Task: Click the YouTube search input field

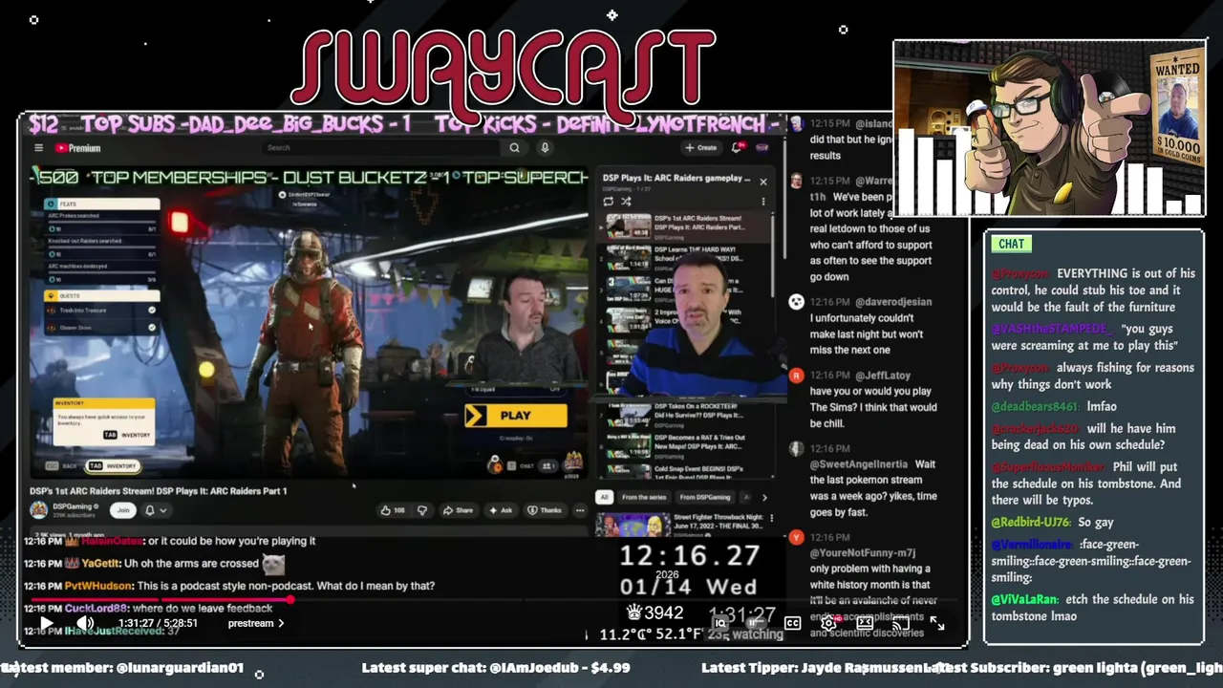Action: click(382, 148)
